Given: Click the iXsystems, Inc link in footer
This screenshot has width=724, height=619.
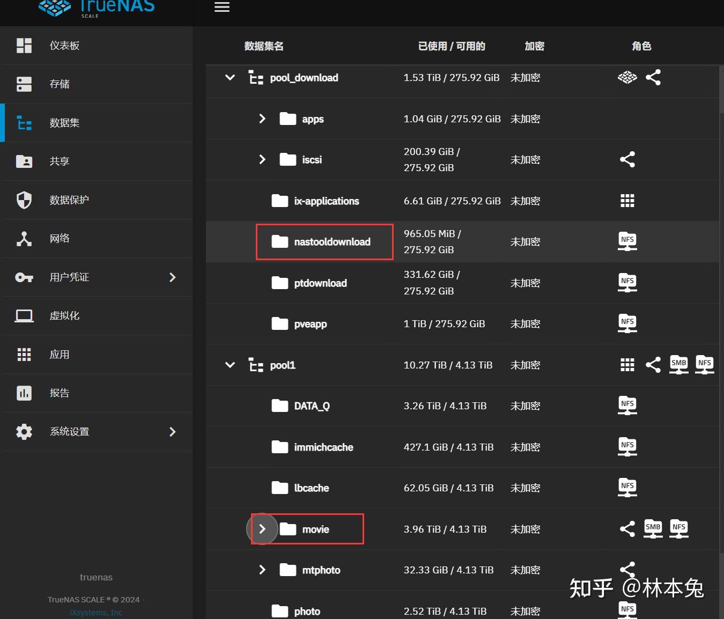Looking at the screenshot, I should pyautogui.click(x=95, y=612).
